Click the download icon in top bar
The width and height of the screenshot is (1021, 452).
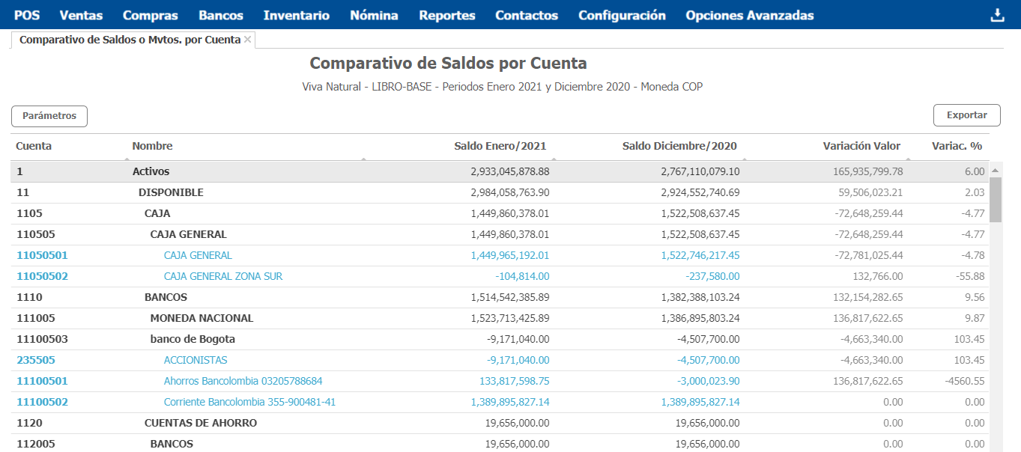[997, 15]
